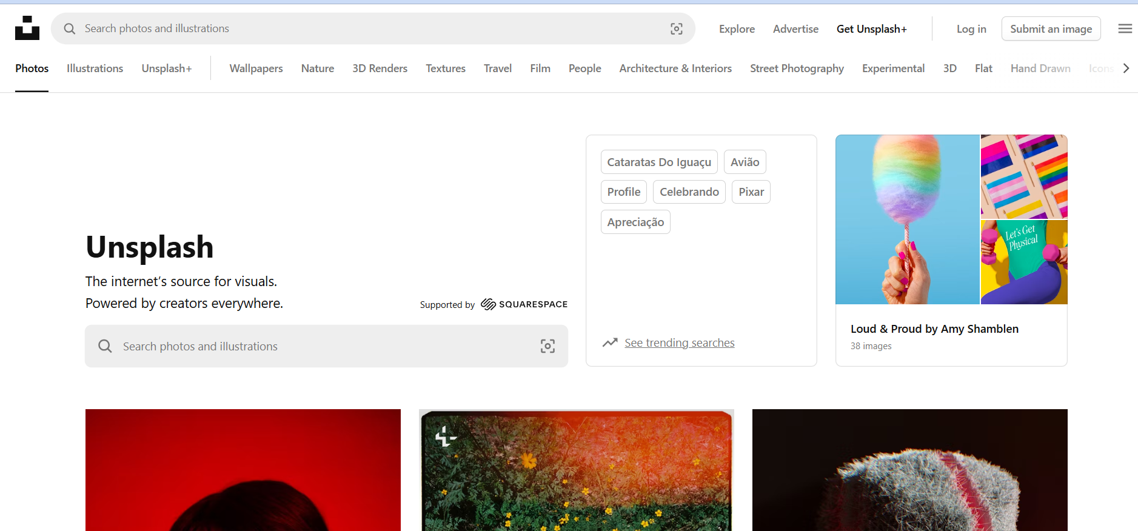The width and height of the screenshot is (1138, 531).
Task: Click the trending arrow icon
Action: (610, 342)
